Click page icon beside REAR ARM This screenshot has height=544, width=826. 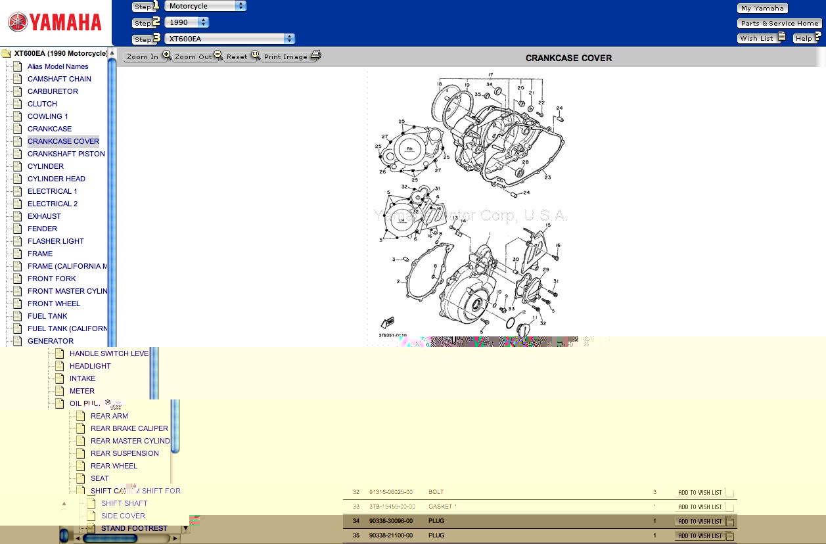[x=81, y=416]
